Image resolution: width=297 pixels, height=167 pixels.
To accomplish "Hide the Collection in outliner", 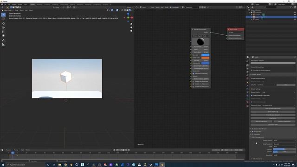I will (295, 13).
